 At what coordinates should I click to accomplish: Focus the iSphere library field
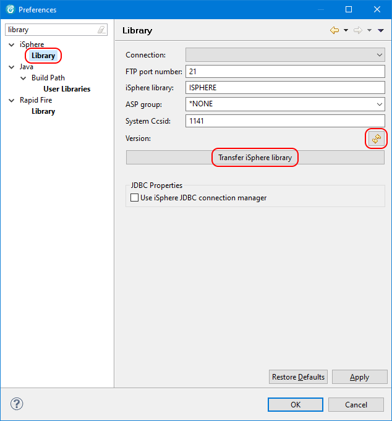[285, 88]
